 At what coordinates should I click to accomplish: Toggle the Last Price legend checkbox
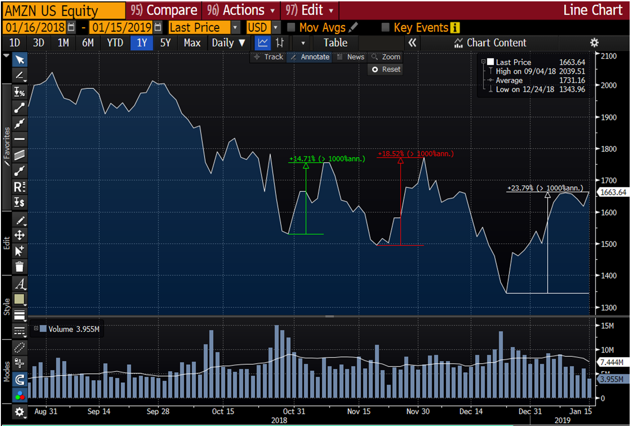pos(490,62)
